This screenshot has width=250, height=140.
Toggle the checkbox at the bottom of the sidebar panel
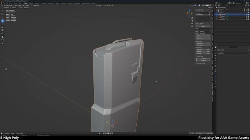tap(196, 63)
